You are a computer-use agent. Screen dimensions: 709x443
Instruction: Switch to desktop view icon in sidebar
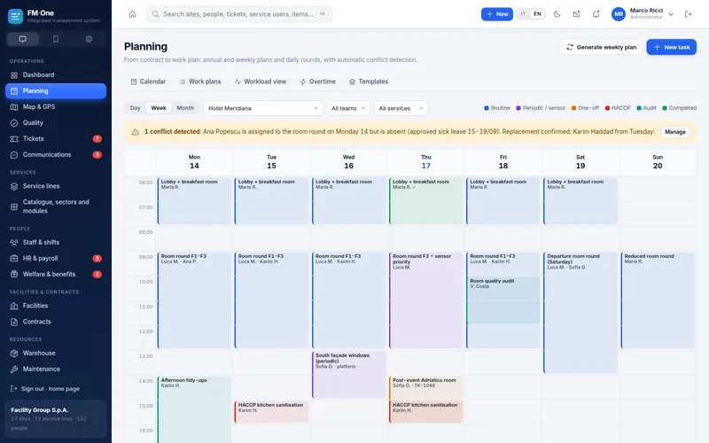point(23,39)
